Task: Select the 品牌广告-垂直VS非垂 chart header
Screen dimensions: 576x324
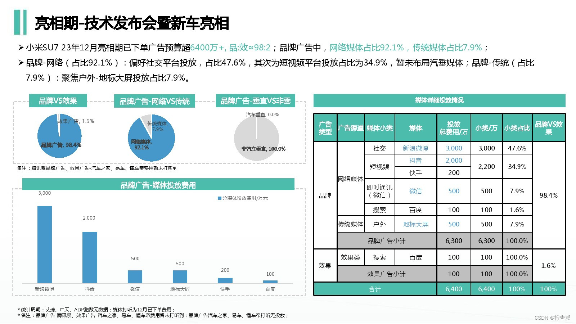Action: [256, 101]
